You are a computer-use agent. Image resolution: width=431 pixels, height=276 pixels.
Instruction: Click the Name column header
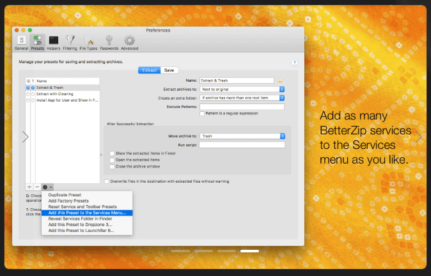pos(68,81)
